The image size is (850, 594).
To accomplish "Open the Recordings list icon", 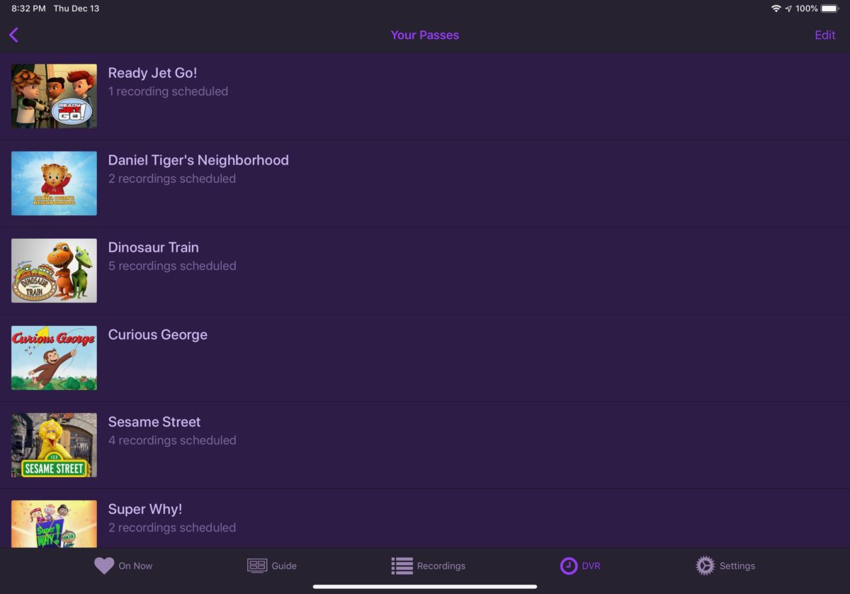I will [x=402, y=566].
